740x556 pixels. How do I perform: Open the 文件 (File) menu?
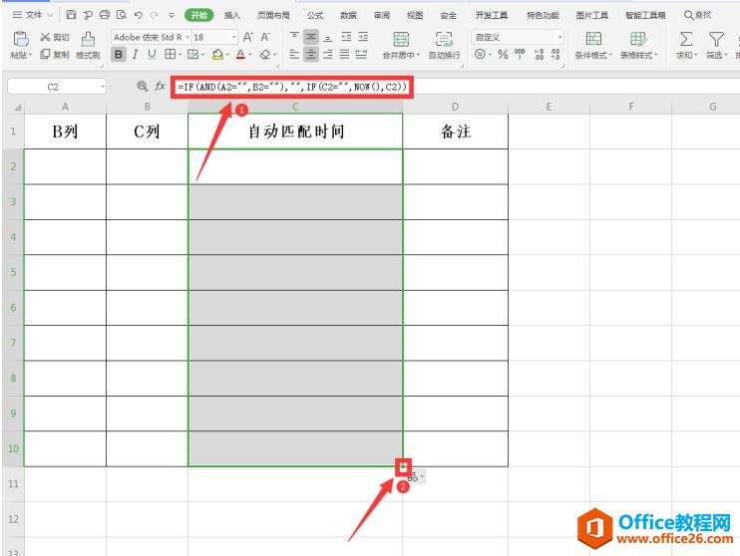click(x=33, y=15)
